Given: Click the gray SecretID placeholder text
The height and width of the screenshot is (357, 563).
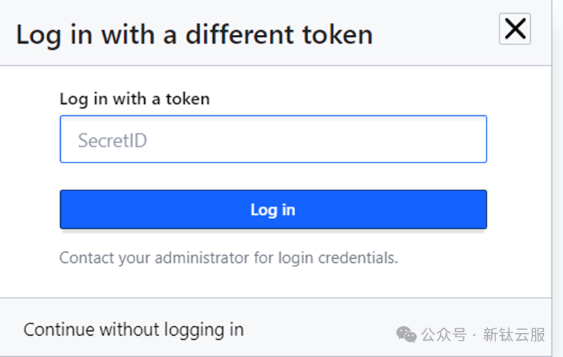Looking at the screenshot, I should tap(112, 141).
